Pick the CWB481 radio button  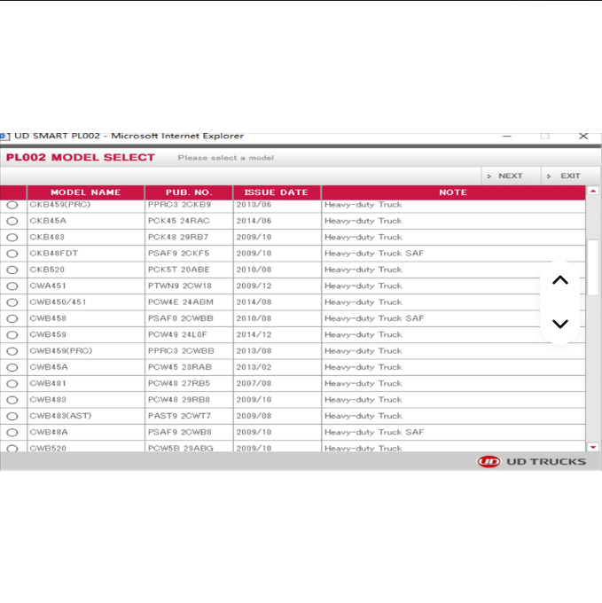12,384
